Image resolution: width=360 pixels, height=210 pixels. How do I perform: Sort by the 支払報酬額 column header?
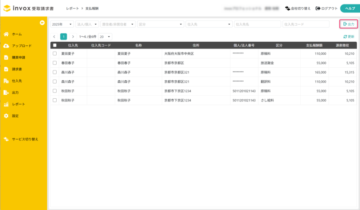click(x=314, y=45)
